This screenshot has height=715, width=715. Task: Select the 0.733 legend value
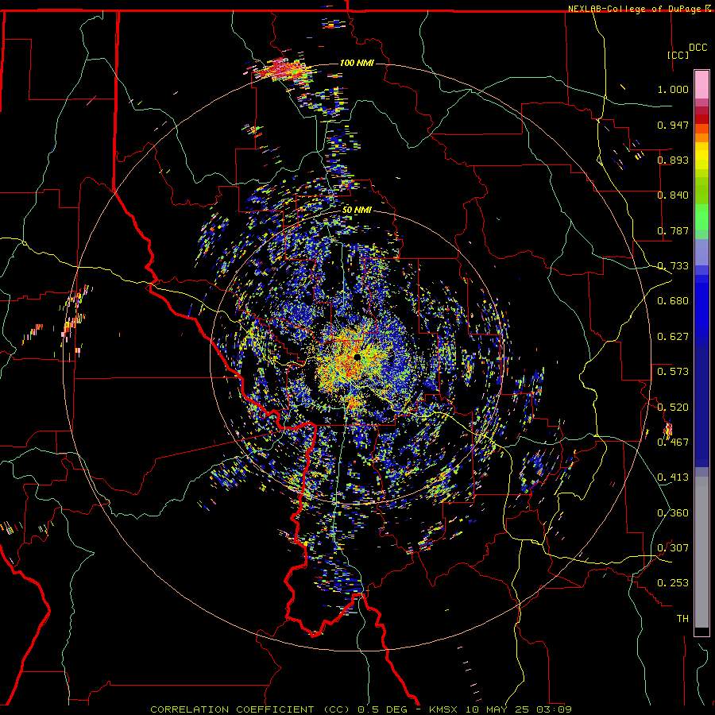coord(673,266)
